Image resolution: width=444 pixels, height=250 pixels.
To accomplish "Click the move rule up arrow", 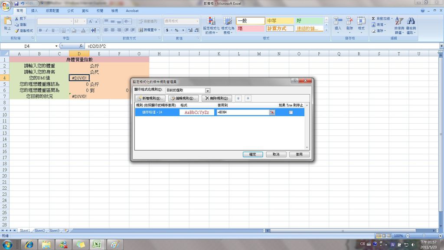I will (238, 99).
